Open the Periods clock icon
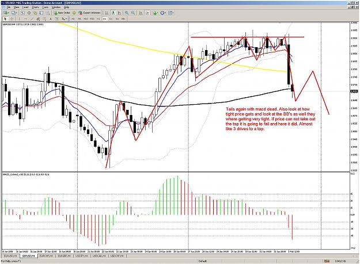The image size is (360, 264). click(162, 13)
